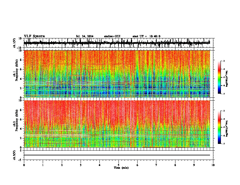The width and height of the screenshot is (240, 185).
Task: Click the time axis tick label '8'
Action: 175,165
